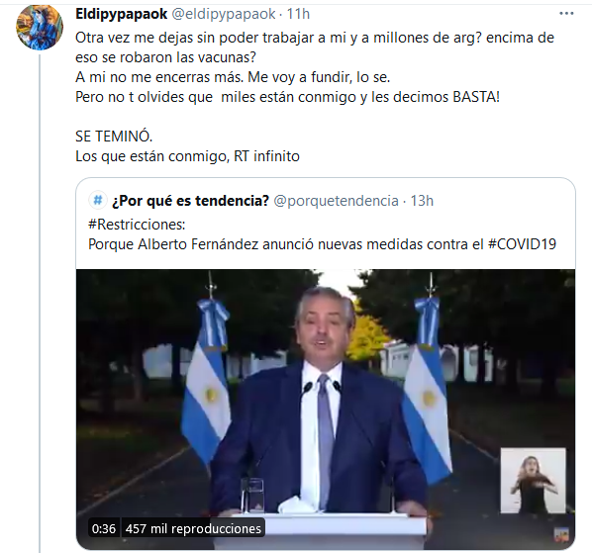Follow the #Restricciones hashtag
Screen dimensions: 592x553
pyautogui.click(x=137, y=225)
